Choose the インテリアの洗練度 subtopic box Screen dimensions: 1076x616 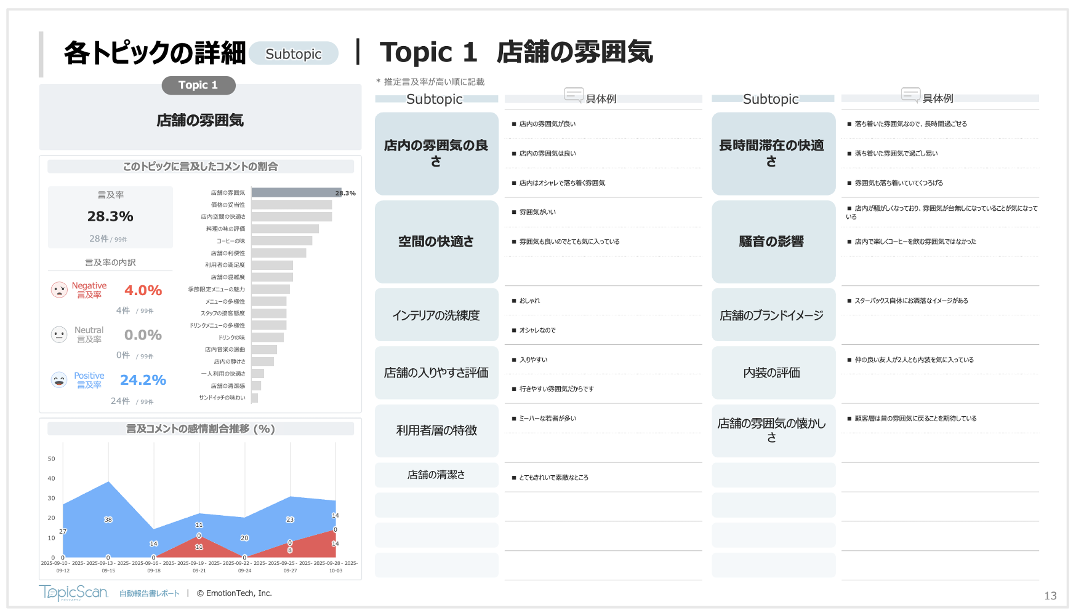[436, 315]
